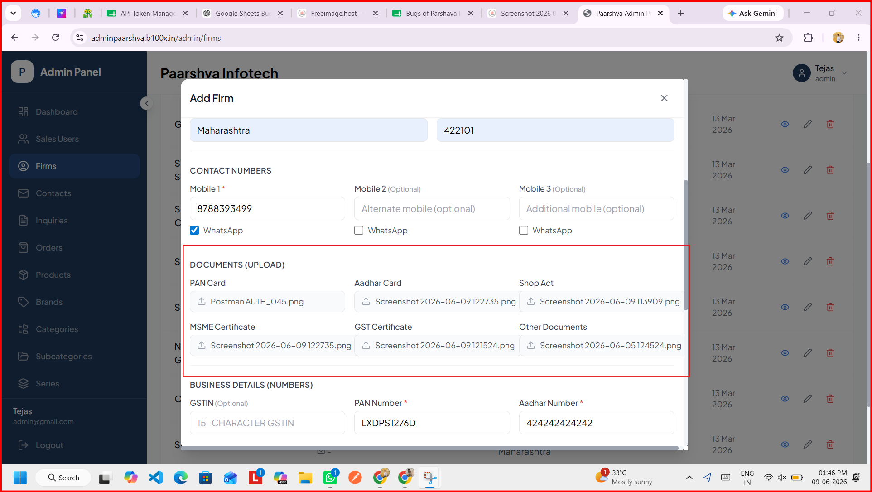Viewport: 872px width, 492px height.
Task: Open WhatsApp from the taskbar
Action: coord(330,478)
